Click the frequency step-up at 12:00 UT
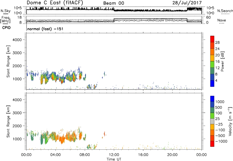Screen dimensions: 233x161 [x=114, y=20]
